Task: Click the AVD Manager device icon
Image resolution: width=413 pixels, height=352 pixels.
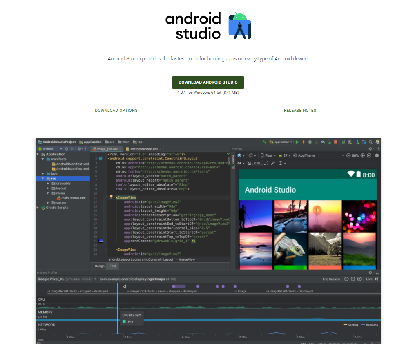Action: pos(350,142)
